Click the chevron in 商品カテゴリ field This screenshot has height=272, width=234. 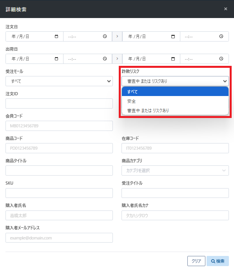224,170
